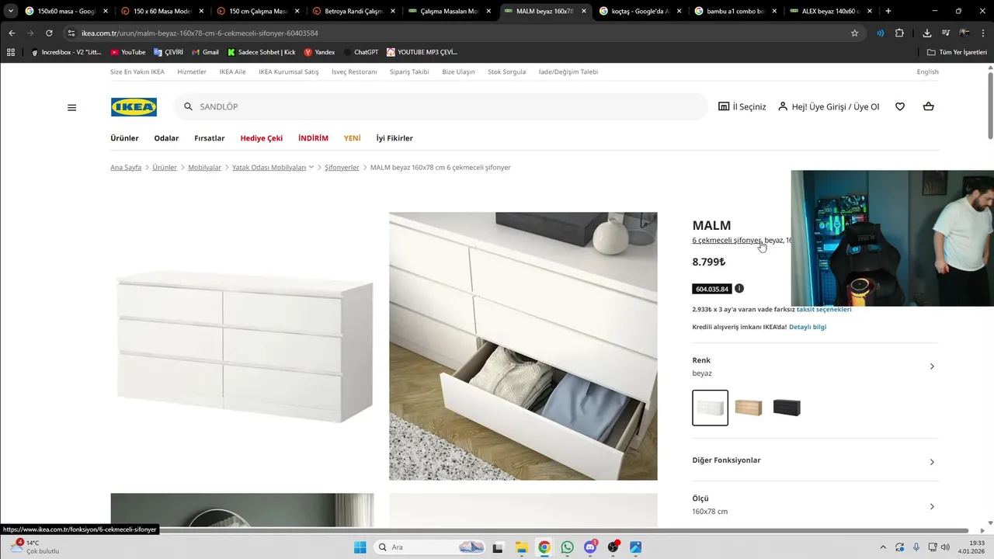Click the Şifonyerler breadcrumb link
This screenshot has width=994, height=559.
[342, 167]
